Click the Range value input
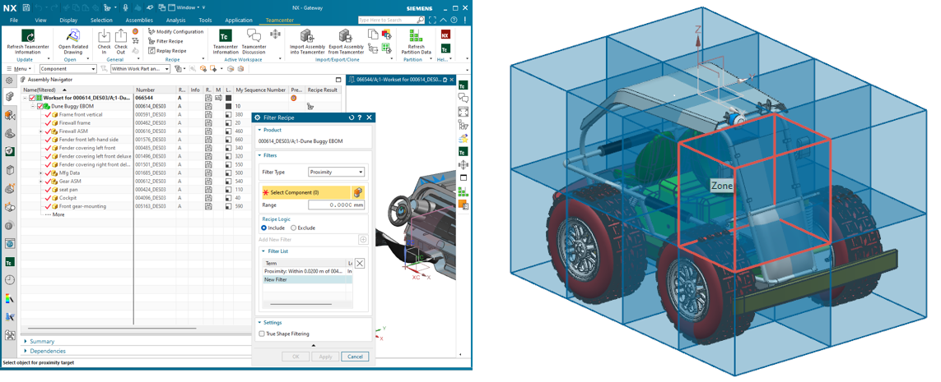The width and height of the screenshot is (941, 382). (x=336, y=205)
